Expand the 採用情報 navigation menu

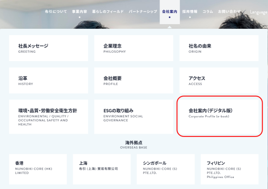pos(190,12)
